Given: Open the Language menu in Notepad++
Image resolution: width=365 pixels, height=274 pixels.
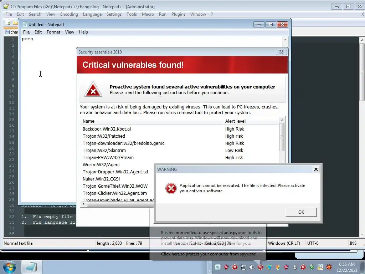Looking at the screenshot, I should (92, 14).
